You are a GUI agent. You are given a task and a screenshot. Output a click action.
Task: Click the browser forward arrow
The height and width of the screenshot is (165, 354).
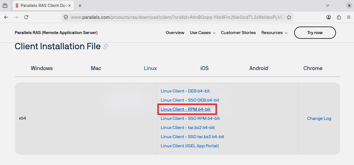pos(16,17)
